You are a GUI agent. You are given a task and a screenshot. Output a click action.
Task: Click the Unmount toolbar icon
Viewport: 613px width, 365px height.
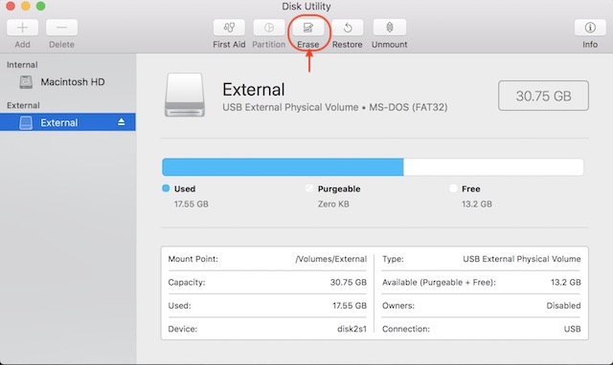[x=390, y=28]
